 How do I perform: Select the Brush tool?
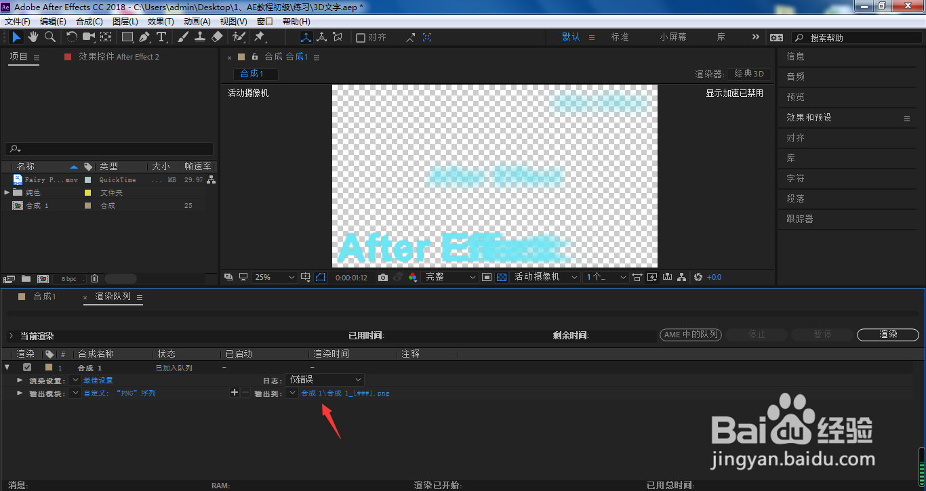pyautogui.click(x=183, y=37)
